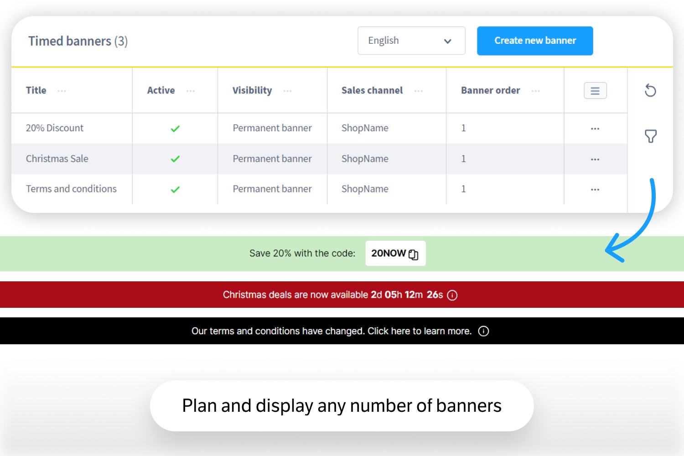Sort by the Title column header
Viewport: 684px width, 456px height.
pos(36,90)
